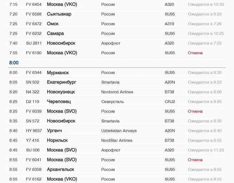Select Екатеринбург destination link
Viewport: 234px width, 183px height.
pos(61,82)
